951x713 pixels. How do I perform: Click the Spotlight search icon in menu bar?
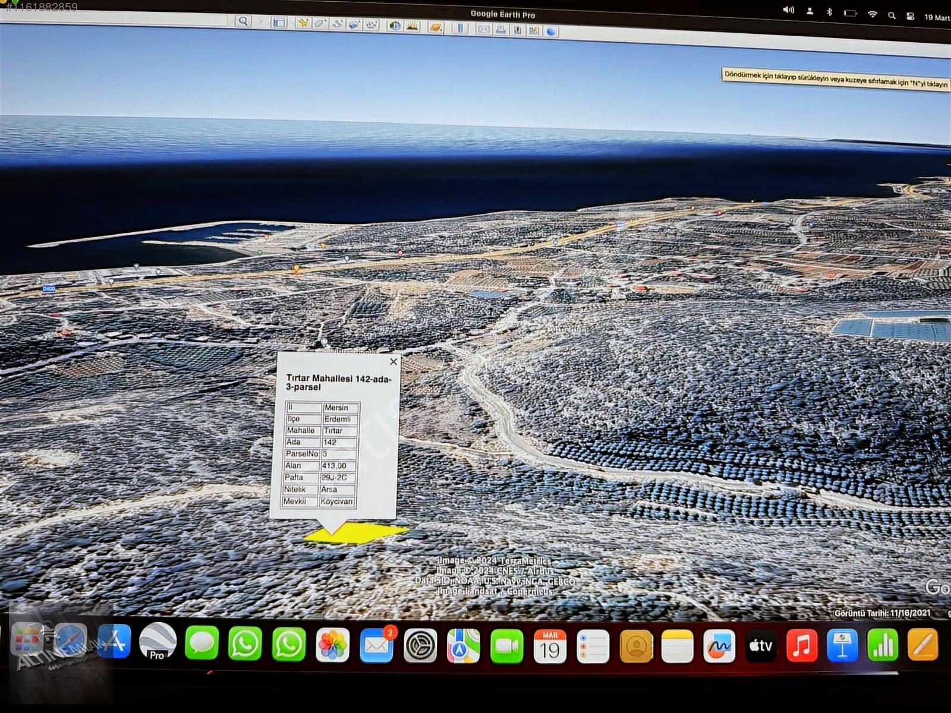click(x=892, y=15)
